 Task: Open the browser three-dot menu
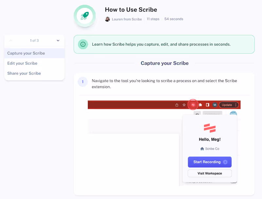coord(235,105)
